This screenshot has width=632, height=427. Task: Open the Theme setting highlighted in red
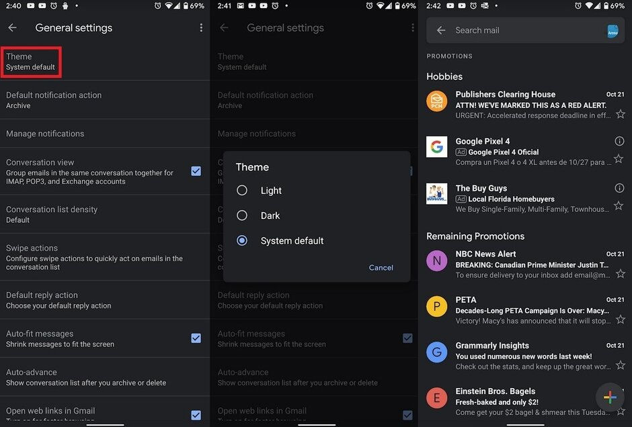point(32,62)
